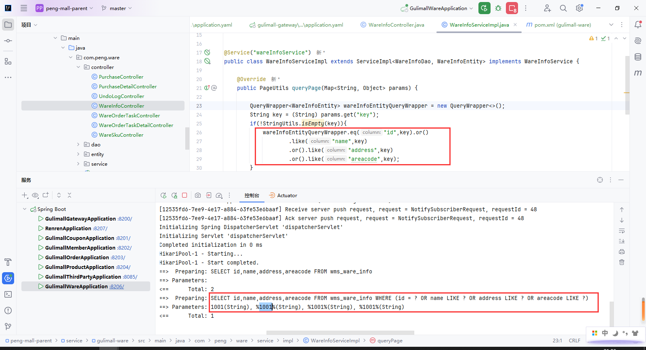Open the 项目 view dropdown
The width and height of the screenshot is (646, 350).
[x=29, y=25]
